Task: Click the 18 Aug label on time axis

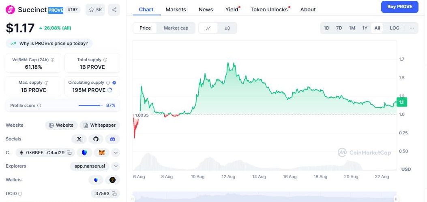Action: [320, 177]
